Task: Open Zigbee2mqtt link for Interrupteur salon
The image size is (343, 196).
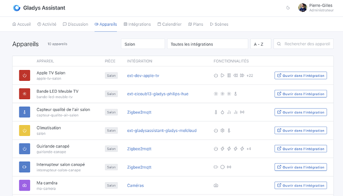Action: click(139, 167)
